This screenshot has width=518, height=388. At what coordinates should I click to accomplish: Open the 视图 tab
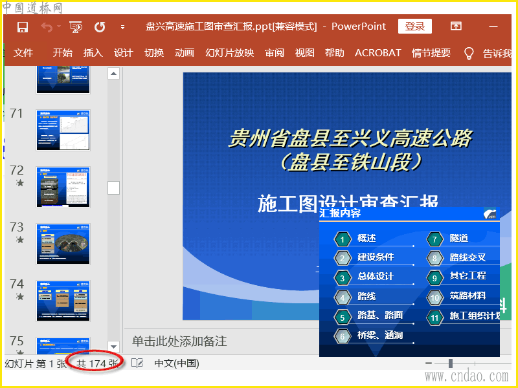[304, 53]
